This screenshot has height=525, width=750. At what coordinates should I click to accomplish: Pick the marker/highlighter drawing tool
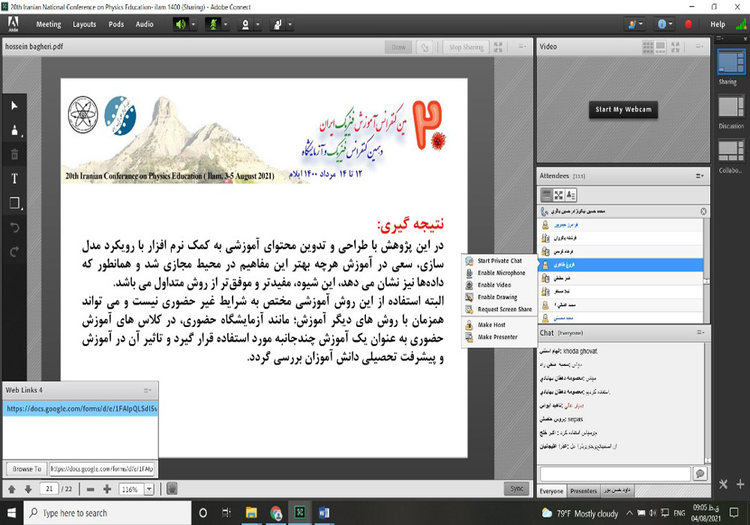[x=13, y=130]
